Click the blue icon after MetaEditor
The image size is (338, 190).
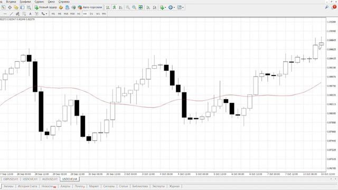coord(67,7)
